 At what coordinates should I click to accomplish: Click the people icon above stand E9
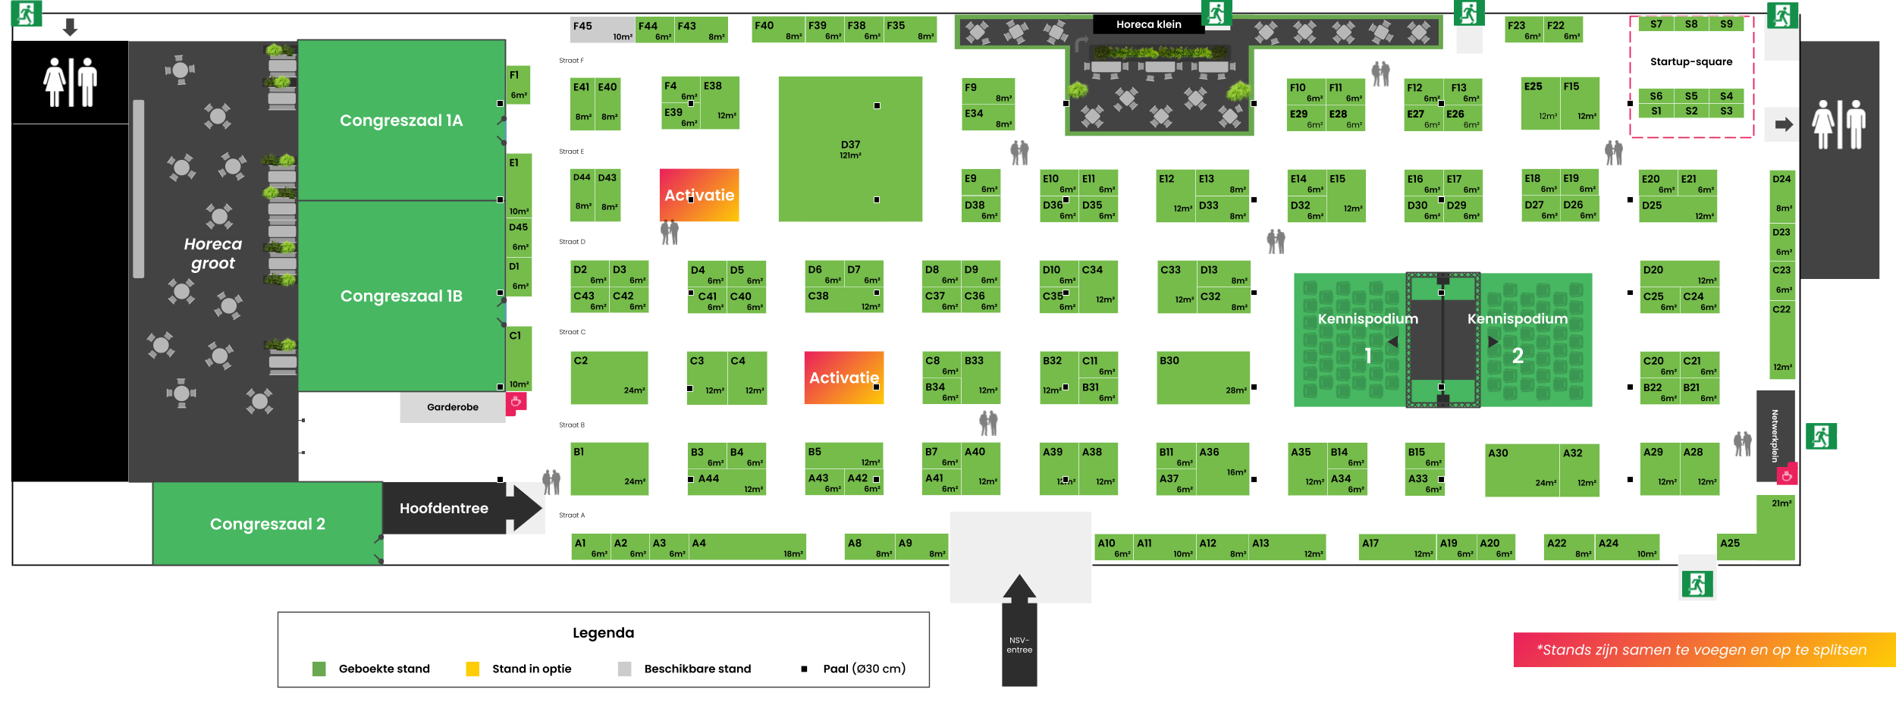[x=1020, y=152]
